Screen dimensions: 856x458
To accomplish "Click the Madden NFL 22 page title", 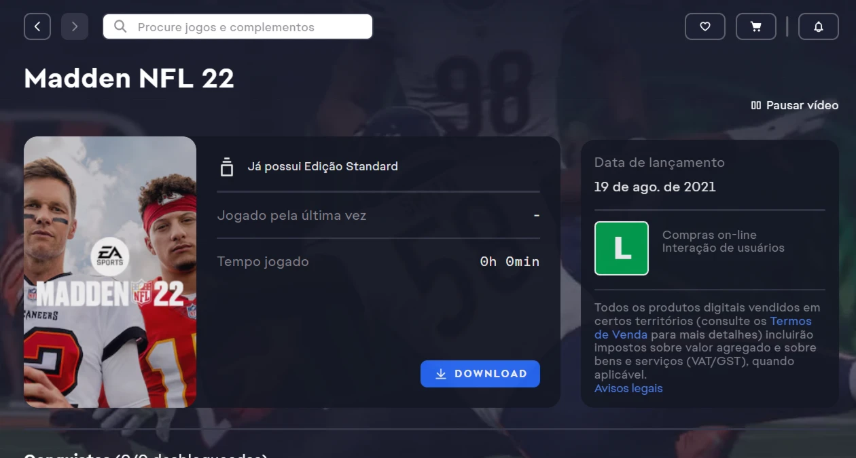I will click(129, 79).
